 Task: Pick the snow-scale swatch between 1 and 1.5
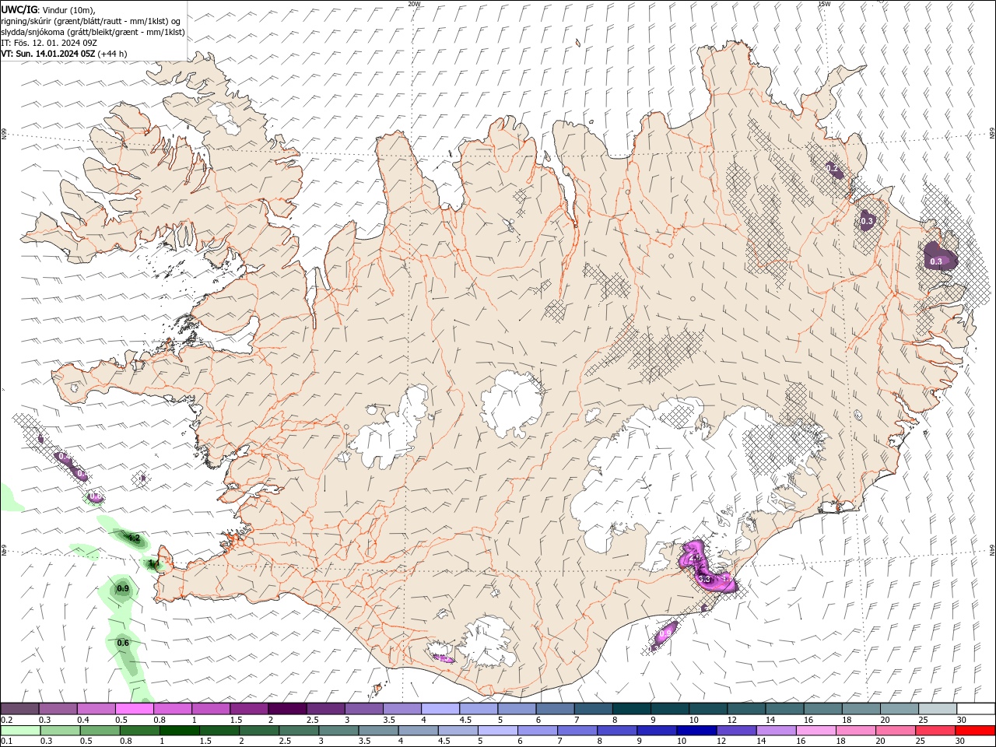[211, 709]
